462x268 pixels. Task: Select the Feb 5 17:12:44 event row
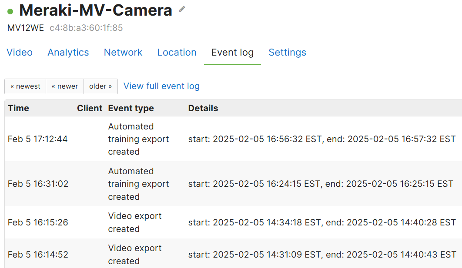(x=233, y=139)
